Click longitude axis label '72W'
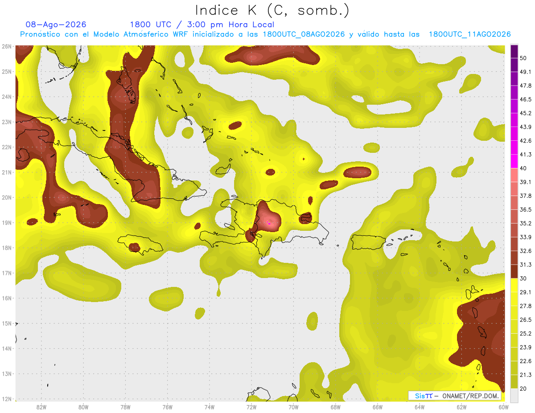This screenshot has width=535, height=413. coord(251,407)
